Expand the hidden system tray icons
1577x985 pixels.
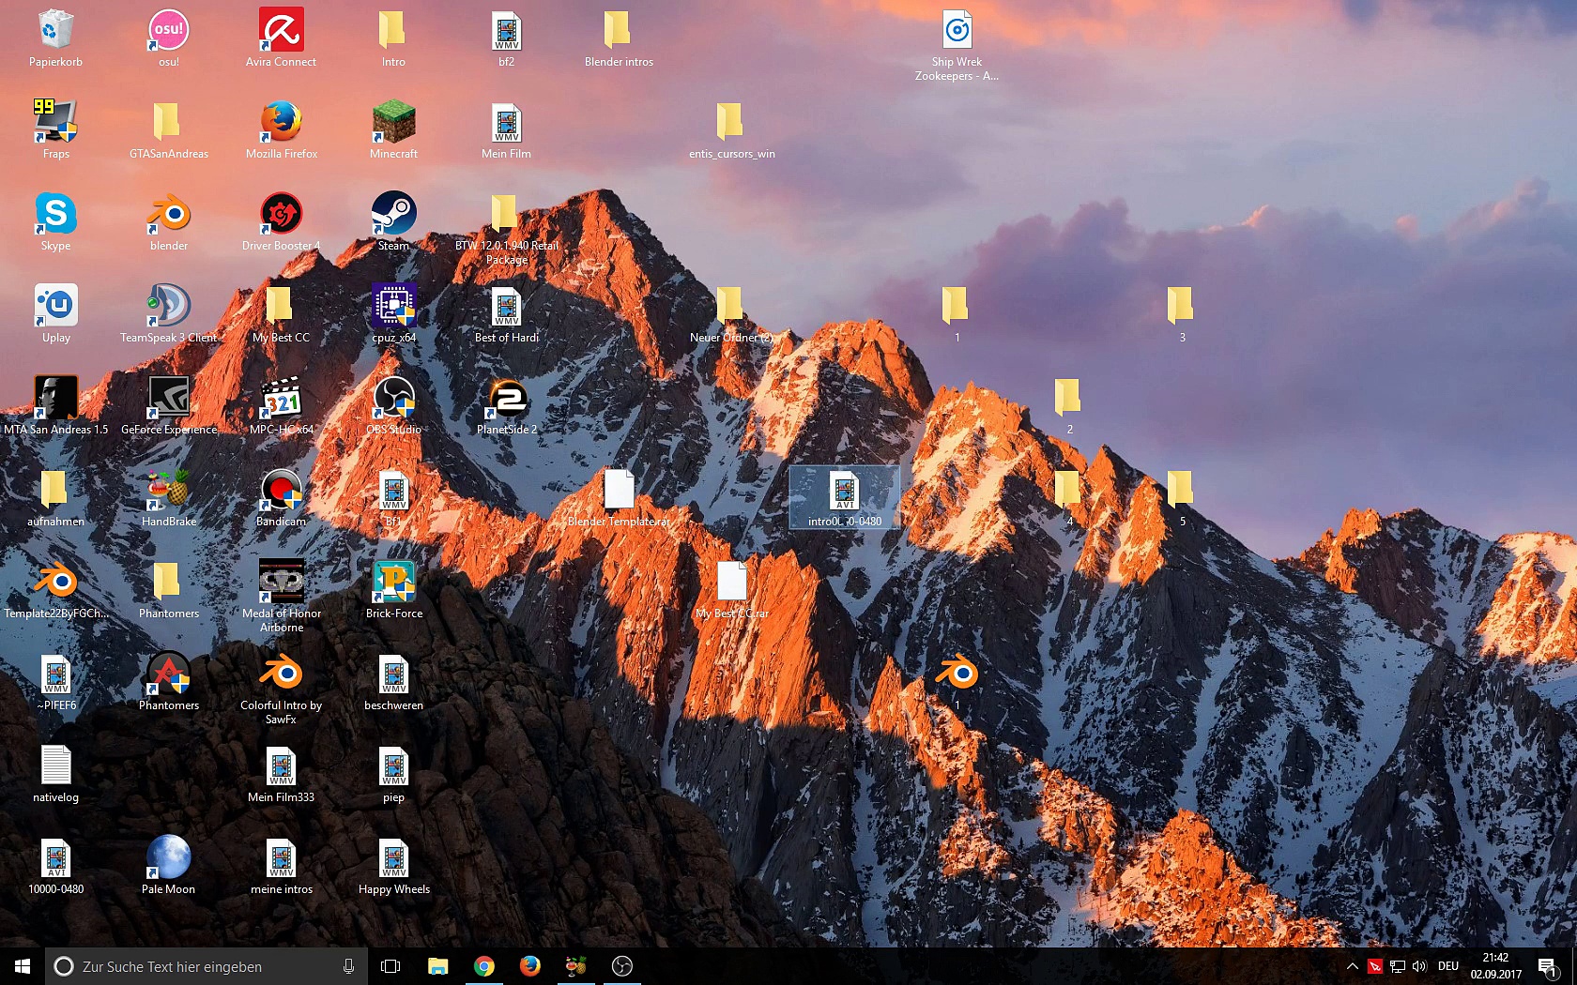pos(1352,966)
